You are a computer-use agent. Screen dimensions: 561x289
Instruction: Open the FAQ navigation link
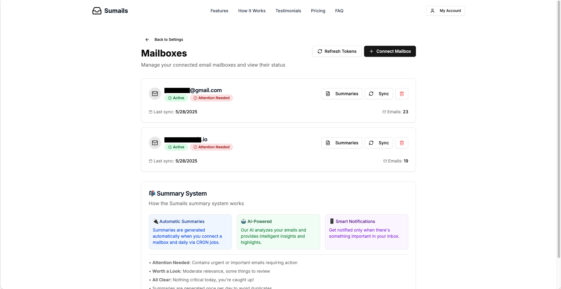[x=339, y=11]
